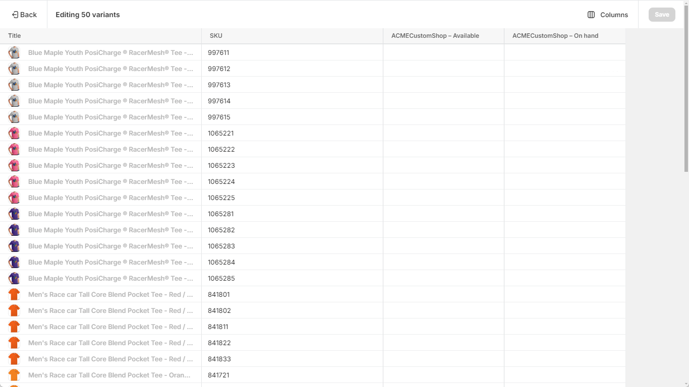Viewport: 689px width, 387px height.
Task: Click the Available cell for SKU 841833
Action: [x=443, y=359]
